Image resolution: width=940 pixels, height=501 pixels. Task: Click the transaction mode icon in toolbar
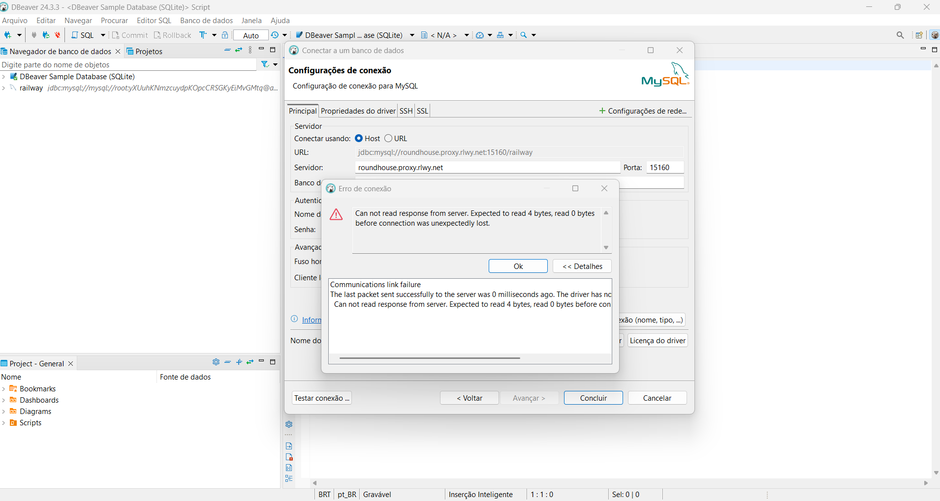point(203,35)
